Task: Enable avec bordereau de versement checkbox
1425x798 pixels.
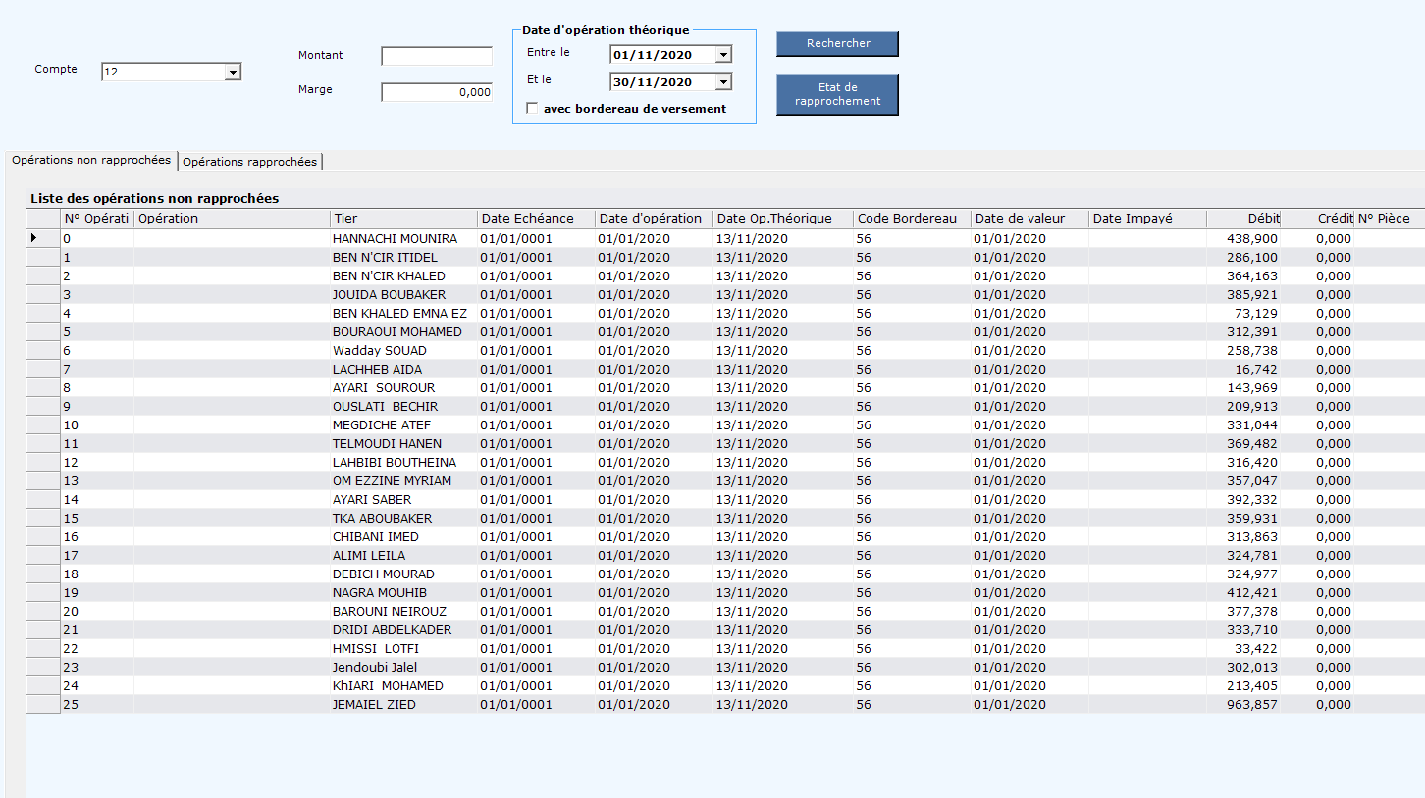Action: click(x=533, y=109)
